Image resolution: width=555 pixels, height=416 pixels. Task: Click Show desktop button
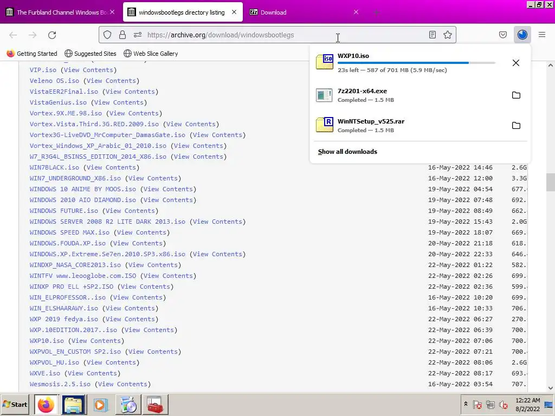(x=549, y=404)
